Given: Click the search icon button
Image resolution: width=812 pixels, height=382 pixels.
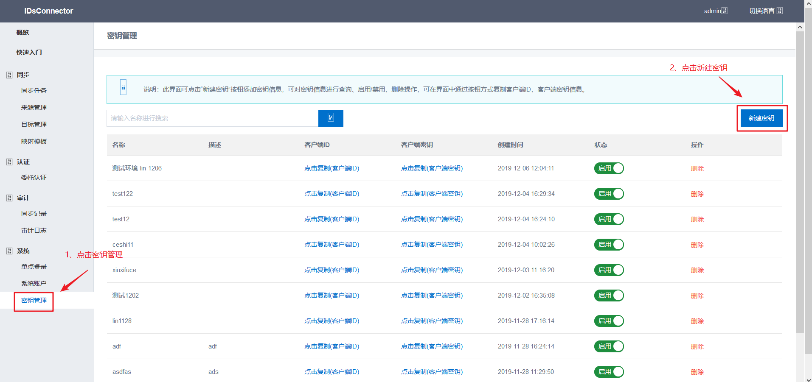Looking at the screenshot, I should 331,118.
